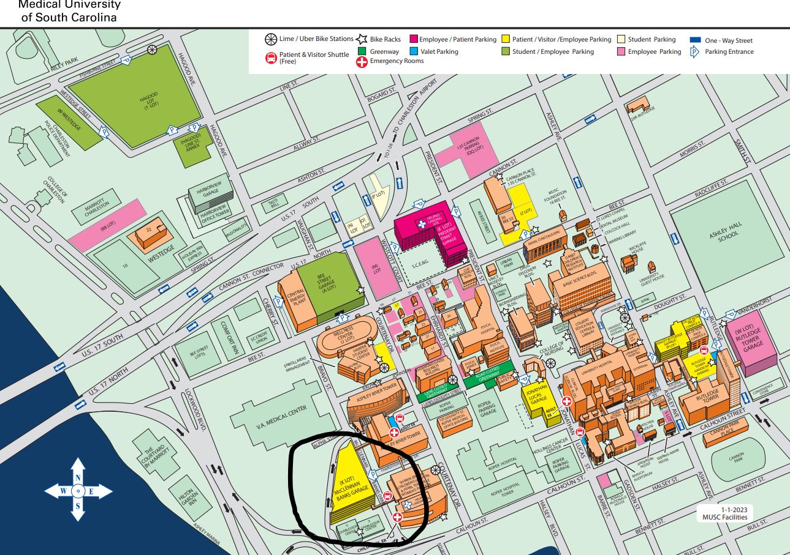The width and height of the screenshot is (790, 555).
Task: Click the Student / Employee Parking olive swatch
Action: pyautogui.click(x=506, y=51)
